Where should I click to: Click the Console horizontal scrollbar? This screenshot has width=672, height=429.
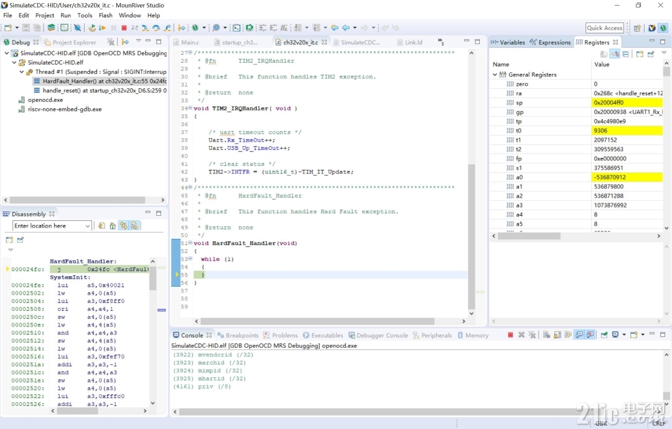point(418,412)
